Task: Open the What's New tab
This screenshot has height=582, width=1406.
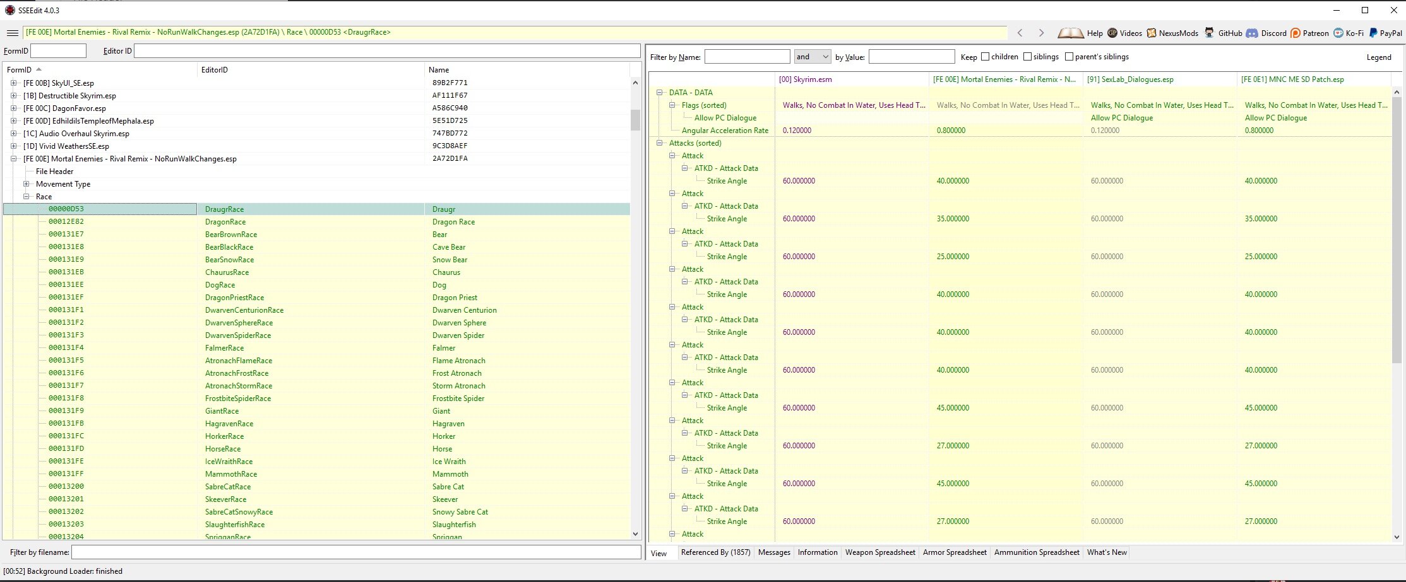Action: pyautogui.click(x=1107, y=552)
